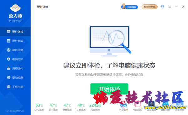This screenshot has height=115, width=188.
Task: Open 硬件评测 in the sidebar
Action: coord(15,50)
